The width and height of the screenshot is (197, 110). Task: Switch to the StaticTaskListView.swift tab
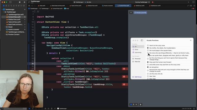[58, 5]
